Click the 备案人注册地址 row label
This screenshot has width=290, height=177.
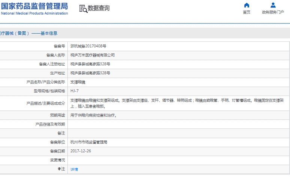52,64
